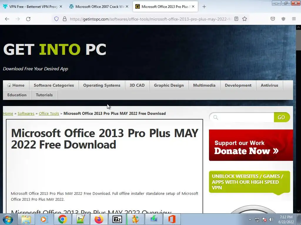
Task: Close the VPN Free Betternet tab
Action: 61,6
